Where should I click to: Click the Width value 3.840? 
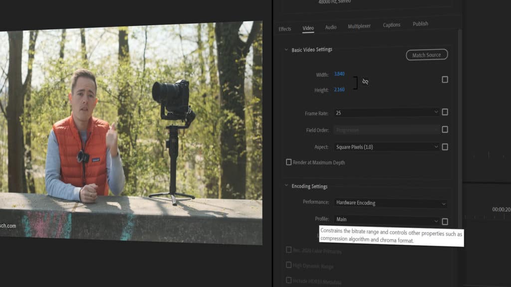[339, 74]
